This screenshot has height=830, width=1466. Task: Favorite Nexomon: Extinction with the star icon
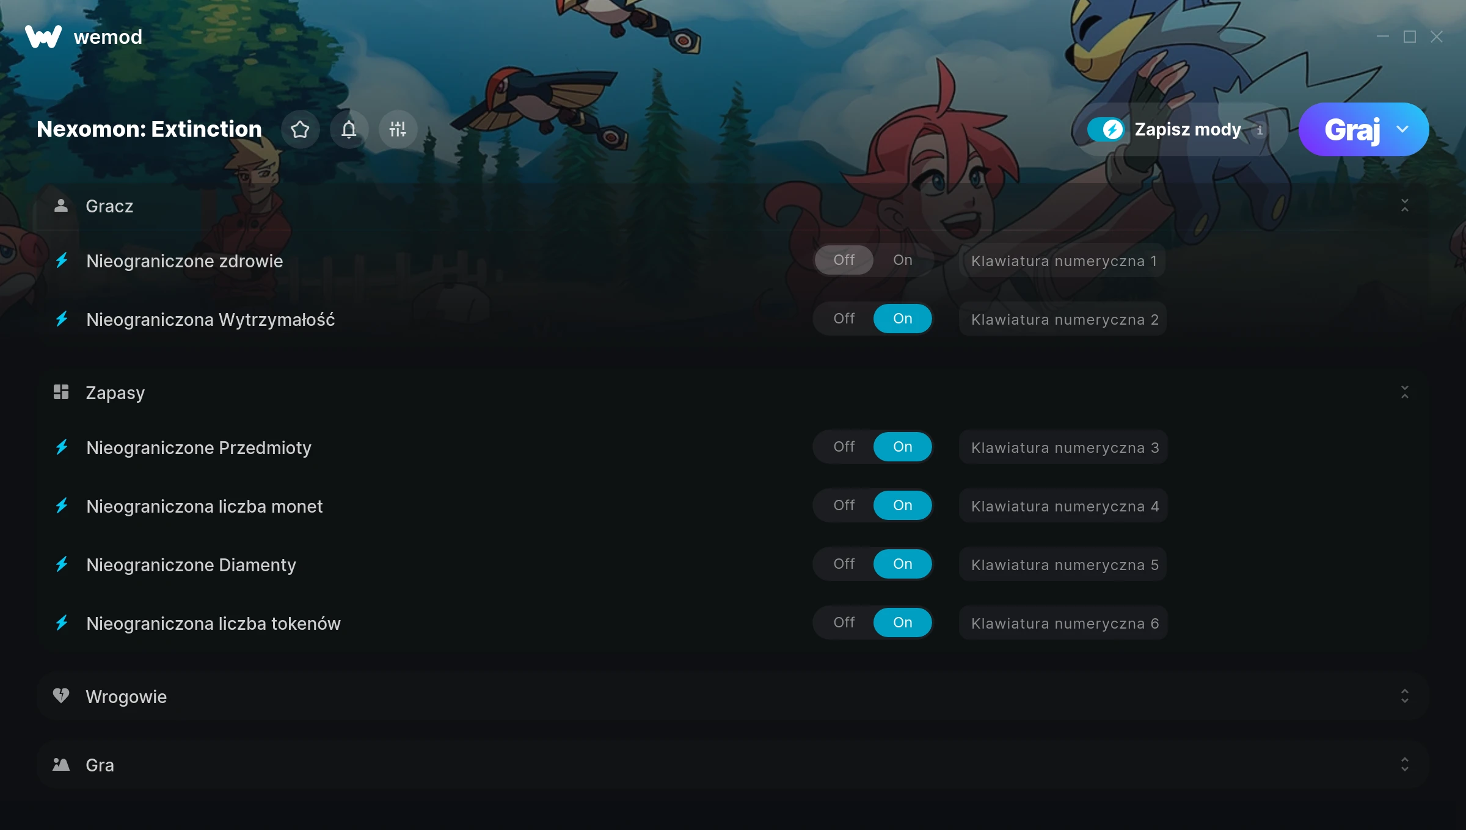click(300, 129)
